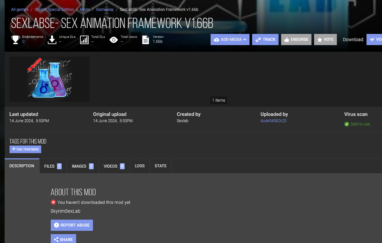Click the Vortex download button
This screenshot has height=243, width=382.
(x=374, y=40)
